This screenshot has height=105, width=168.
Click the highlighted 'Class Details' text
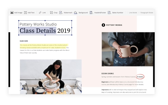pyautogui.click(x=38, y=31)
